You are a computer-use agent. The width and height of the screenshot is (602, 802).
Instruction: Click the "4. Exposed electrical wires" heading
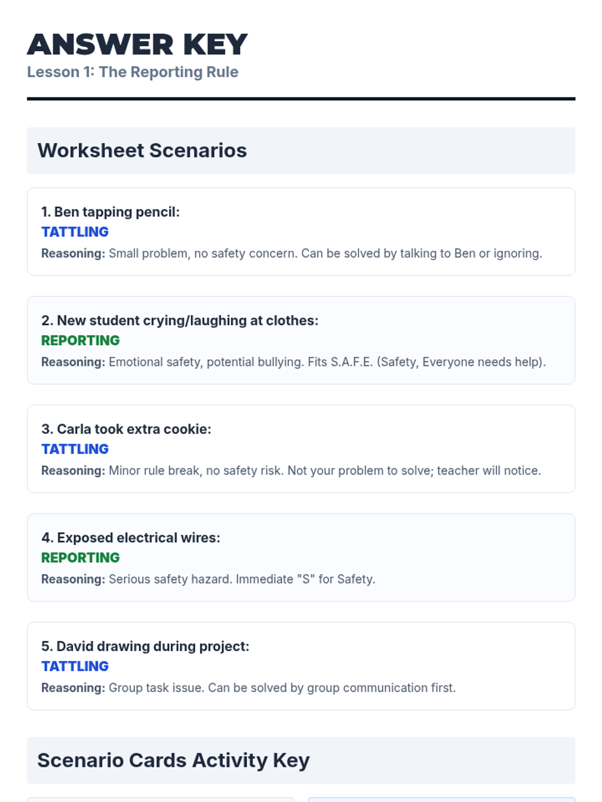(x=131, y=538)
